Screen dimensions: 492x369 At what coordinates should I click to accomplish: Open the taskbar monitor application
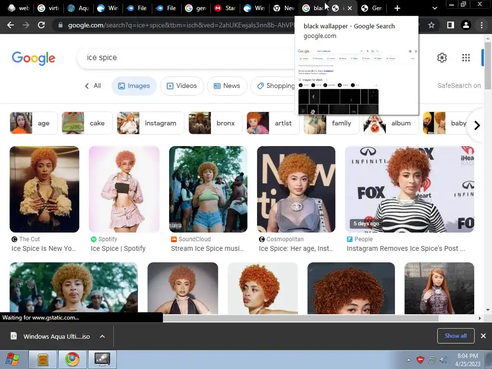[102, 359]
